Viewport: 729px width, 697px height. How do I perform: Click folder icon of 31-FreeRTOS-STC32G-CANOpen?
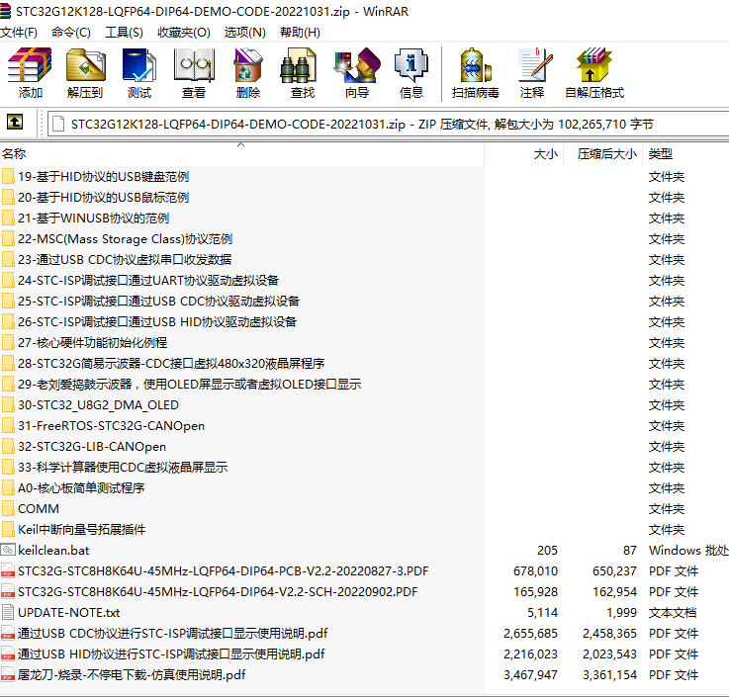pyautogui.click(x=8, y=426)
